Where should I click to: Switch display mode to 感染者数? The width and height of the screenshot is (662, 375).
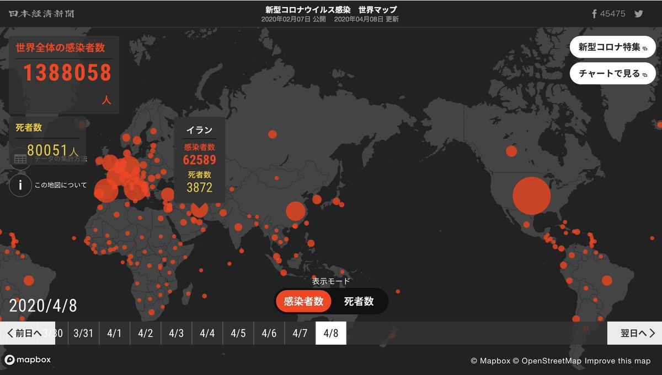(x=303, y=301)
